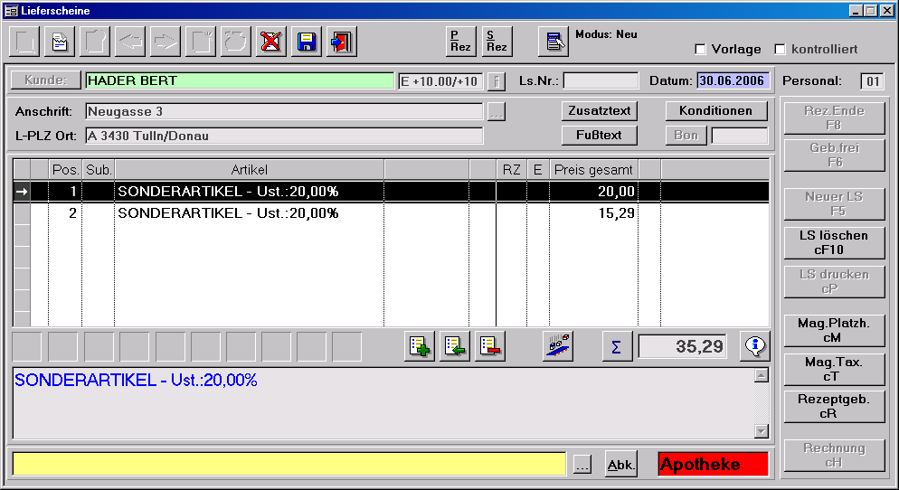Add a new position with green plus icon
Viewport: 899px width, 490px height.
click(x=419, y=346)
